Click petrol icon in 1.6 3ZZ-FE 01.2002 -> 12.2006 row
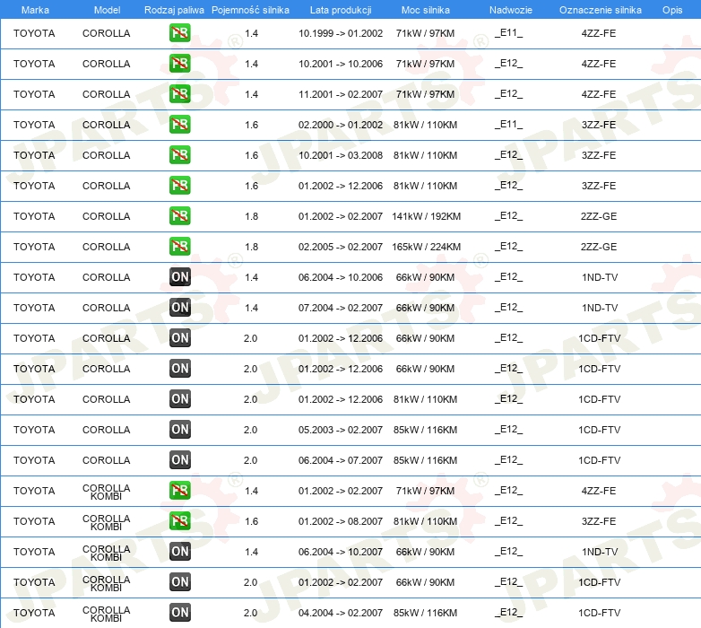 pyautogui.click(x=179, y=186)
